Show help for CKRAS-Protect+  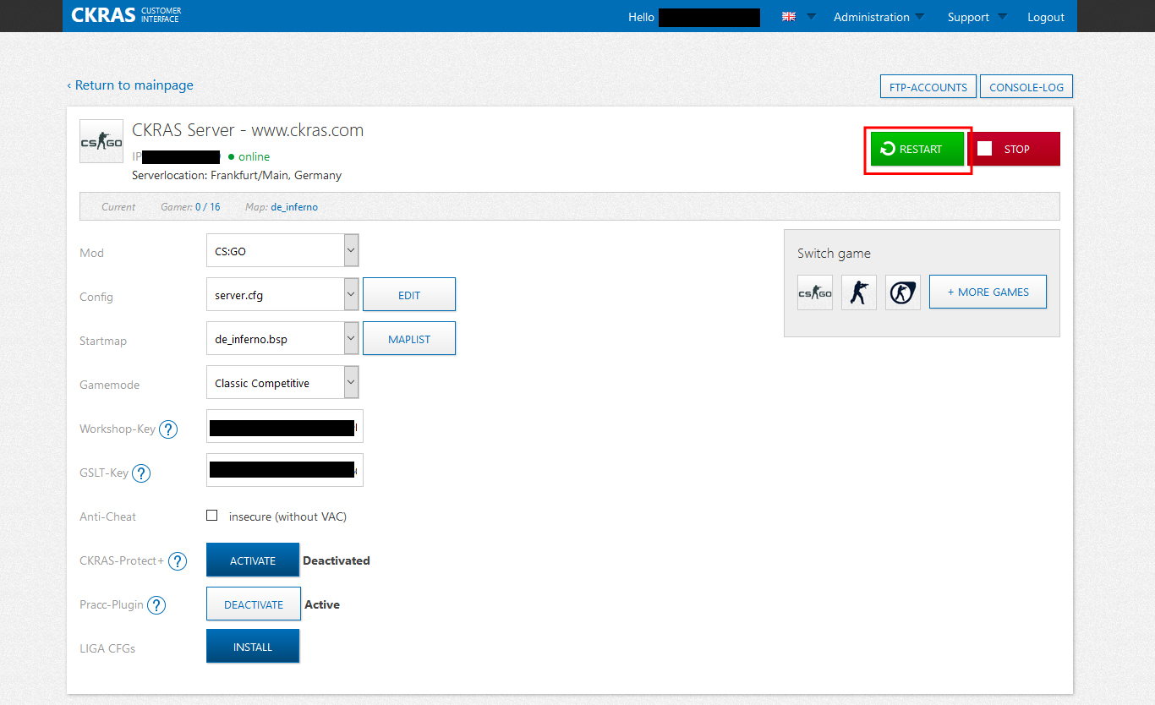click(178, 561)
